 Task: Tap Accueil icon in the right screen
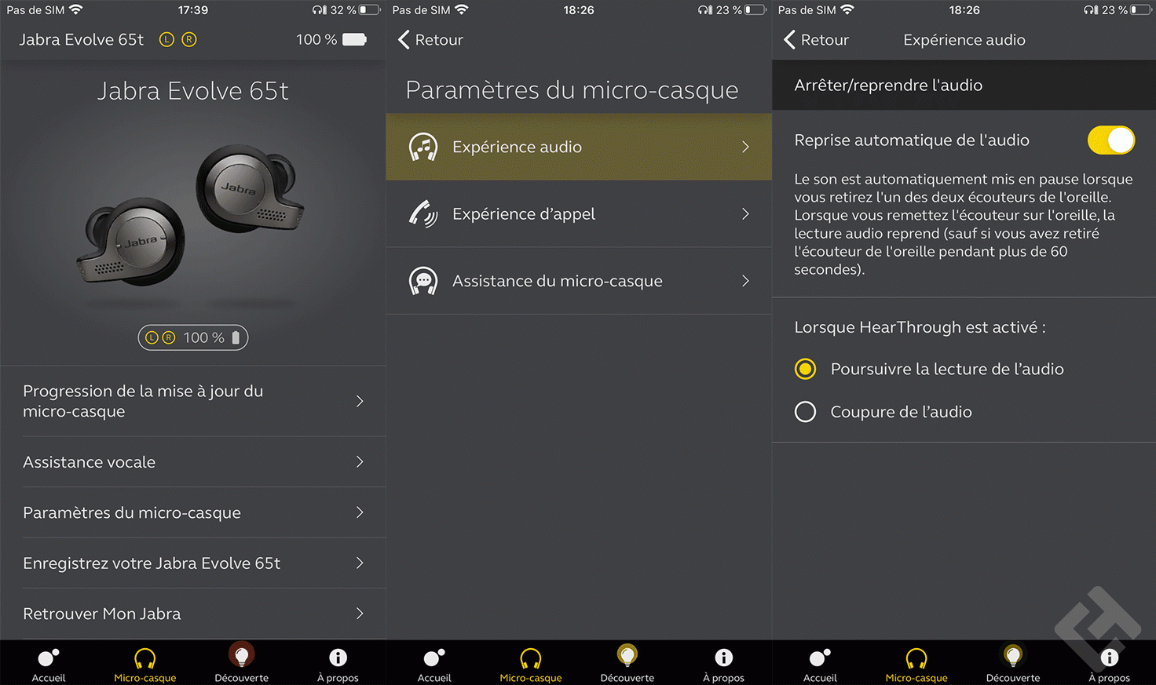pyautogui.click(x=820, y=658)
